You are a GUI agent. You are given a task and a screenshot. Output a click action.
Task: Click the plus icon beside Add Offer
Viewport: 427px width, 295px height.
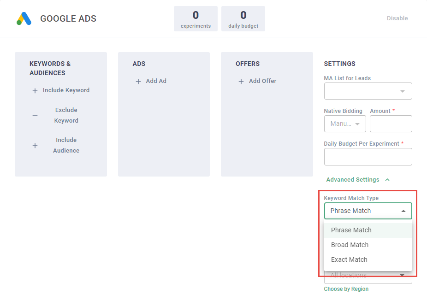241,82
